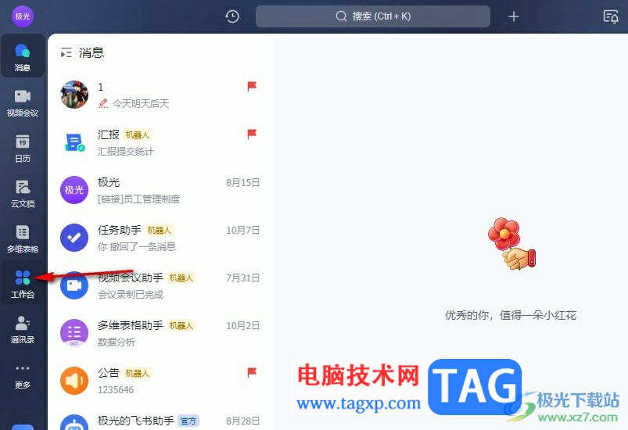The width and height of the screenshot is (628, 430).
Task: Expand the 更多 more menu
Action: click(23, 375)
